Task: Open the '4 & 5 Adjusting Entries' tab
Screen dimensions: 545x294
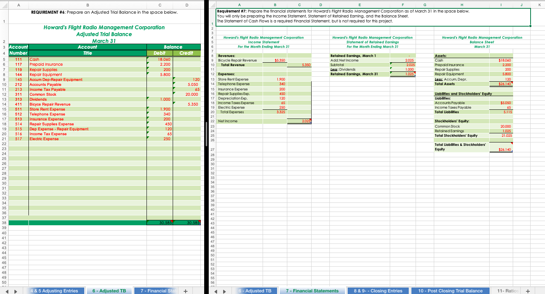Action: (54, 291)
